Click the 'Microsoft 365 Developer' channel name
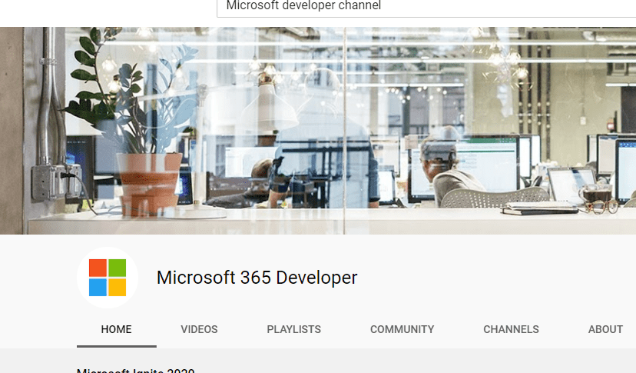 [257, 278]
